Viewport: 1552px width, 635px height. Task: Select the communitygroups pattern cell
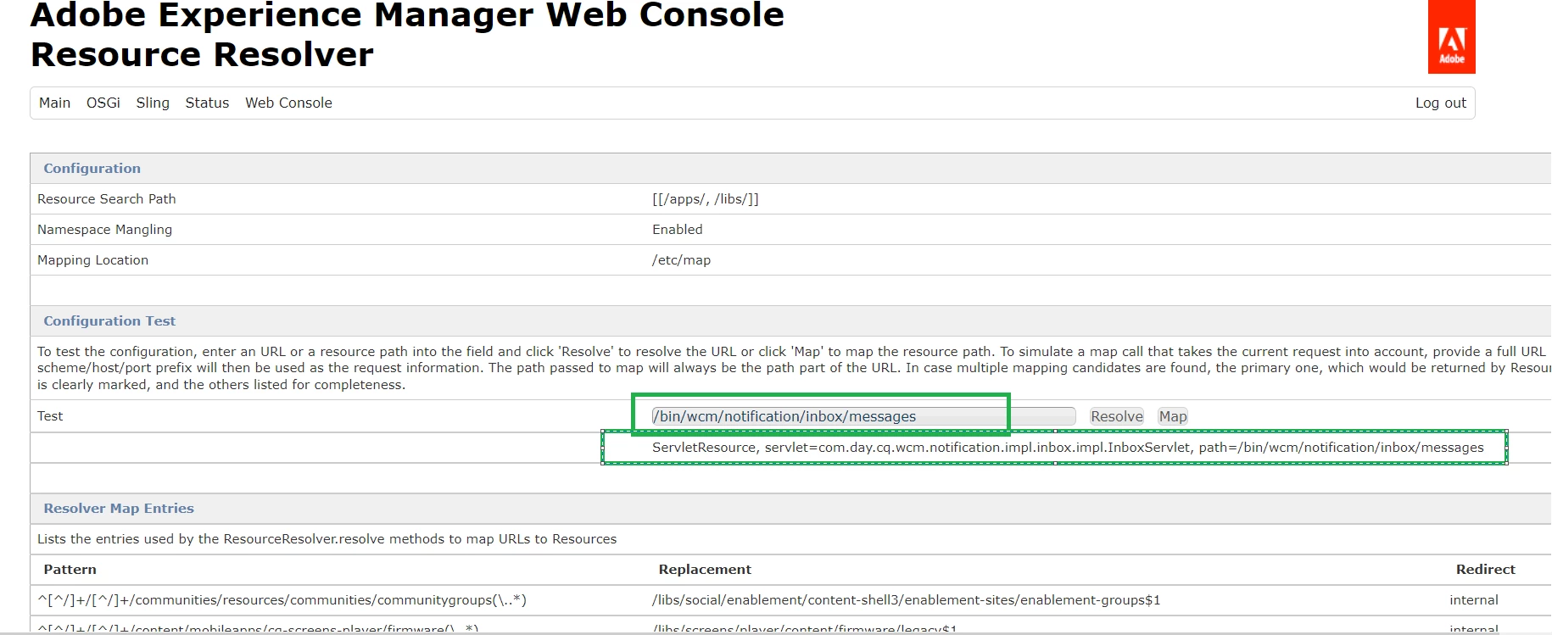282,600
